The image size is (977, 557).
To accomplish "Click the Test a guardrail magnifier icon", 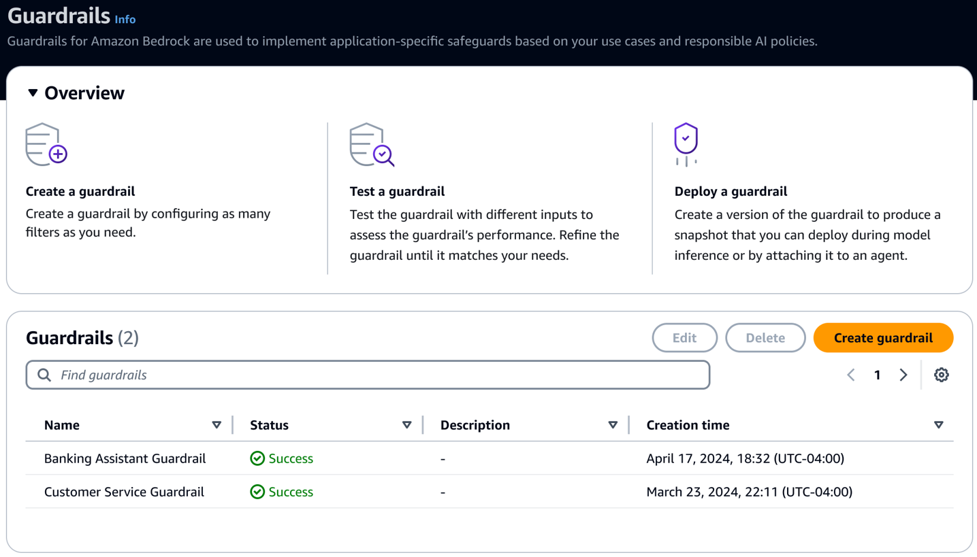I will (x=372, y=144).
